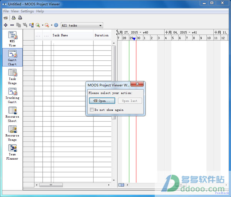Click the Open last button
This screenshot has width=231, height=197.
point(130,101)
